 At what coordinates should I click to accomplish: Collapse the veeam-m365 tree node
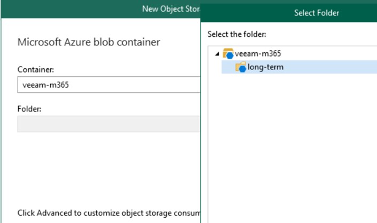coord(217,54)
